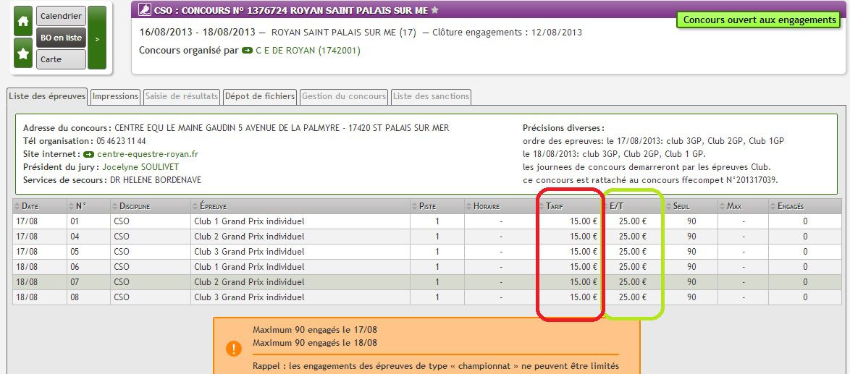Sort table by Date column

pyautogui.click(x=30, y=206)
